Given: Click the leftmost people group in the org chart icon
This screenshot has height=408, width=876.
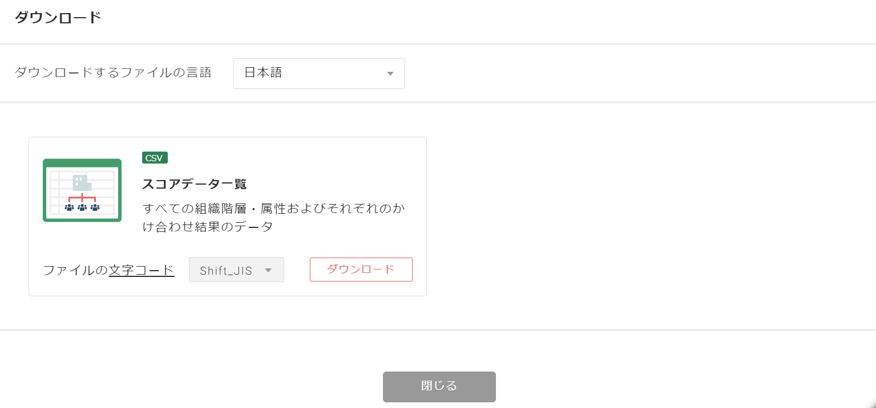Looking at the screenshot, I should (69, 207).
